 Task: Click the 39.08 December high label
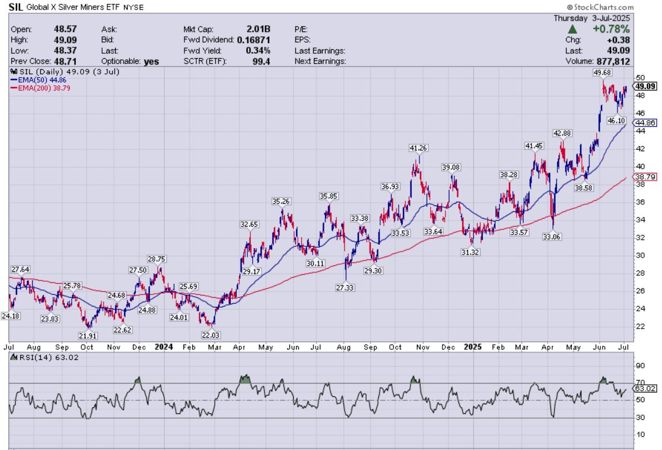tap(451, 168)
